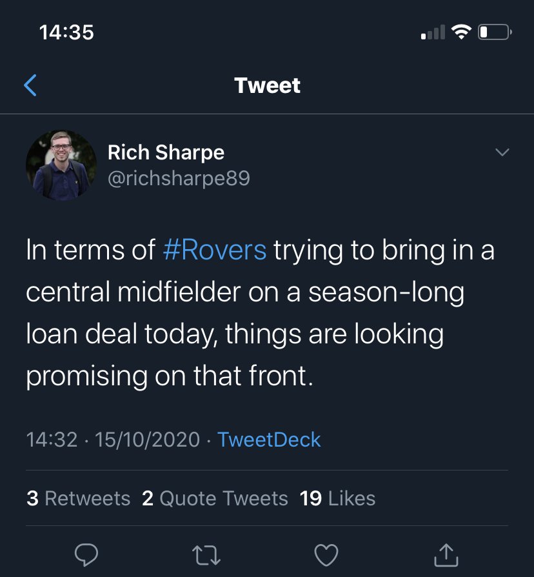
Task: Like the tweet with heart icon
Action: [326, 554]
